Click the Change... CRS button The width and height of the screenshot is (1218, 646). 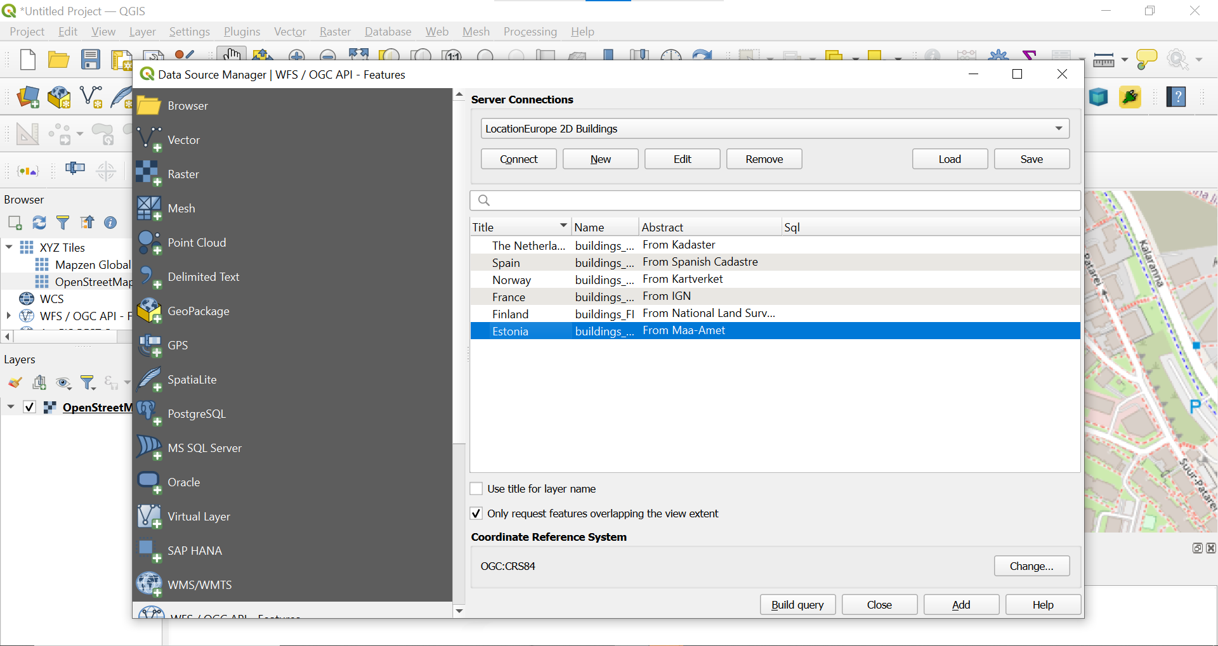coord(1032,566)
